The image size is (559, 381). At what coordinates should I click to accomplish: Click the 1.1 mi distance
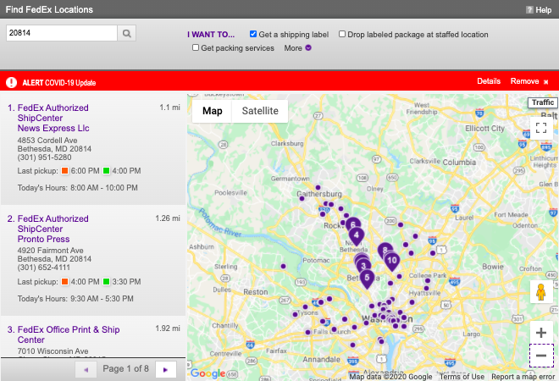pyautogui.click(x=169, y=108)
